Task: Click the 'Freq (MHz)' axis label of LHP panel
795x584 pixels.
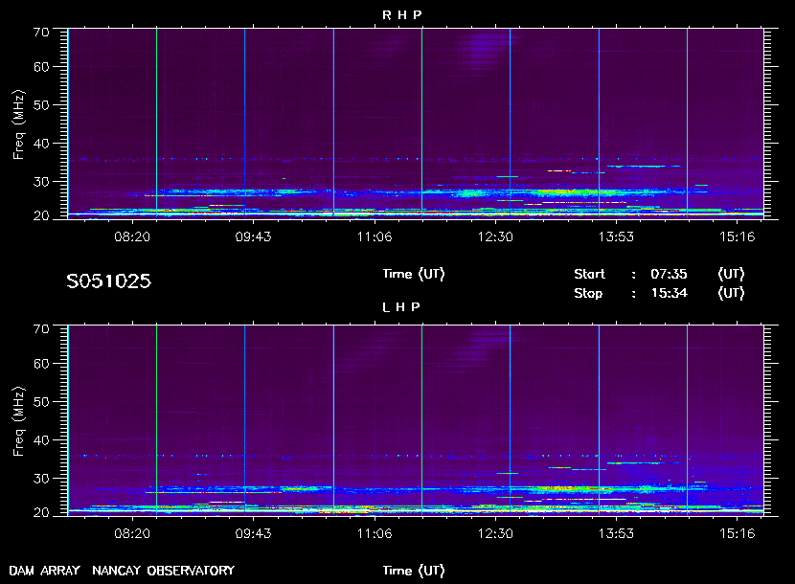Action: point(19,421)
